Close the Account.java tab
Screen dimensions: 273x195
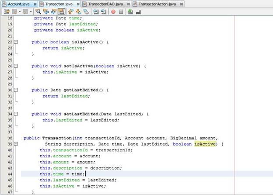35,4
